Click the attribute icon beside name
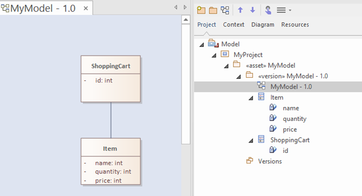362x196 pixels. 273,107
